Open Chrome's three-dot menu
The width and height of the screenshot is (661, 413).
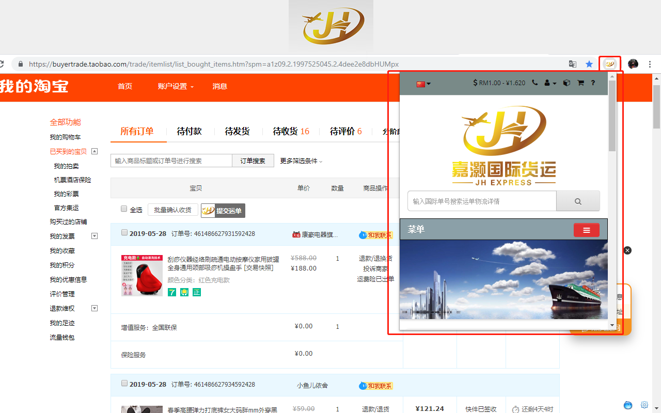(650, 64)
